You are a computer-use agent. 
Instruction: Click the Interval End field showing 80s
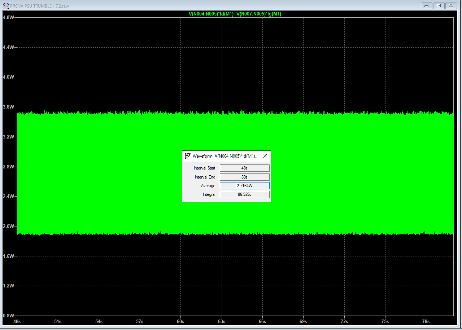click(244, 177)
